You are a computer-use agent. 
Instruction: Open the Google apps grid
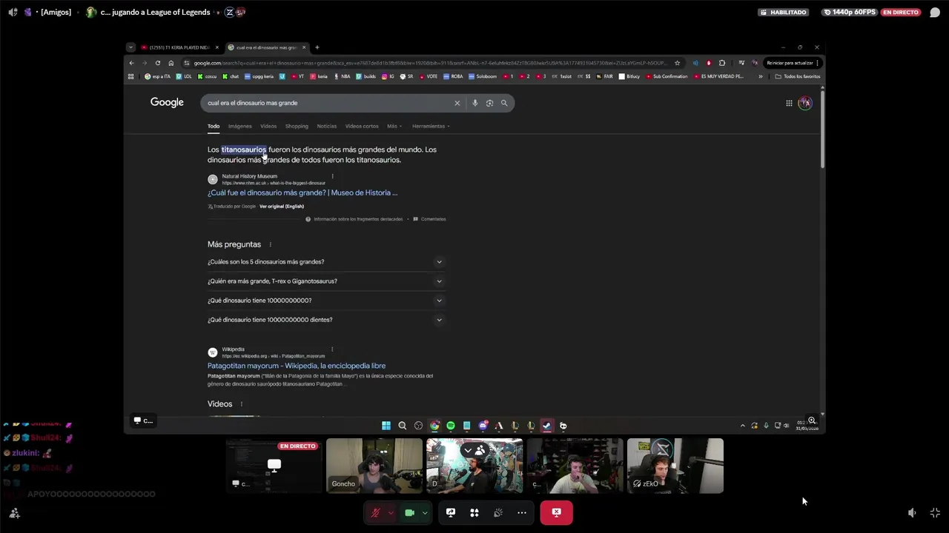tap(789, 103)
